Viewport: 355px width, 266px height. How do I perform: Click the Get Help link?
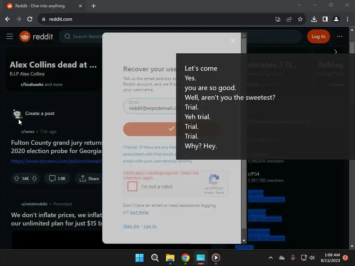tap(139, 212)
